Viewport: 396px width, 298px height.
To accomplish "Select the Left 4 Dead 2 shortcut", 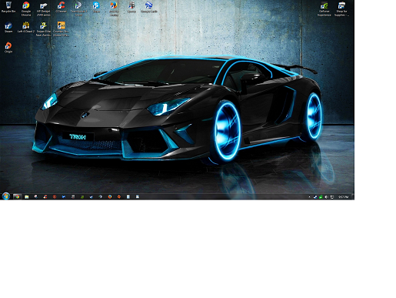I will [x=26, y=27].
